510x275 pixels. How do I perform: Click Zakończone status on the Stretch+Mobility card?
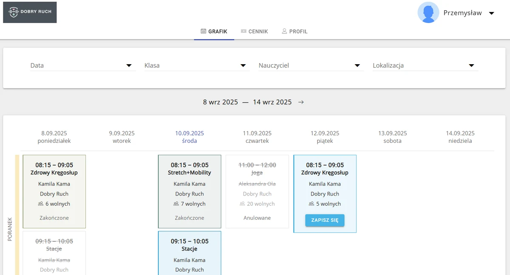click(x=190, y=218)
